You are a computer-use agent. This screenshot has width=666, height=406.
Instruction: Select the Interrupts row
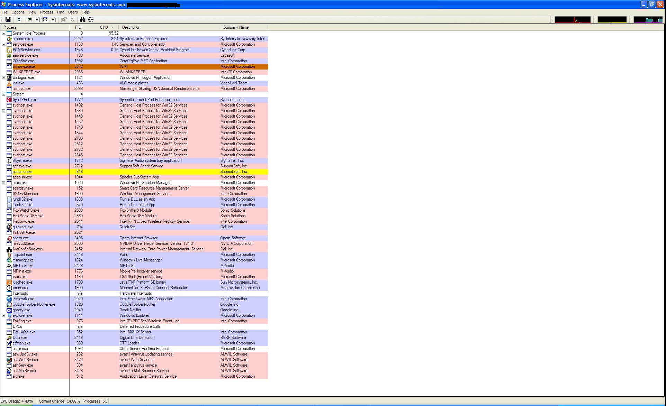[x=134, y=293]
